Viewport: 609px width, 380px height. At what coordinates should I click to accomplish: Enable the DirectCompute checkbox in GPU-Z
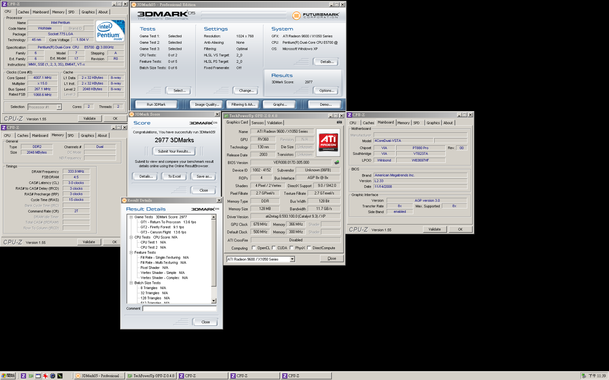coord(309,248)
